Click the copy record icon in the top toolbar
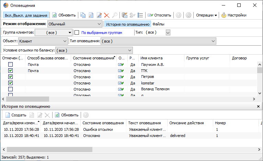Viewport: 263px width, 161px height. click(83, 15)
